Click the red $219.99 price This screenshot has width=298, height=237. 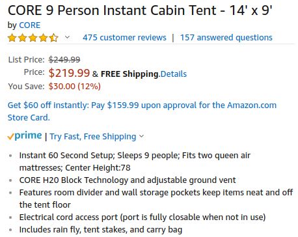tap(69, 73)
